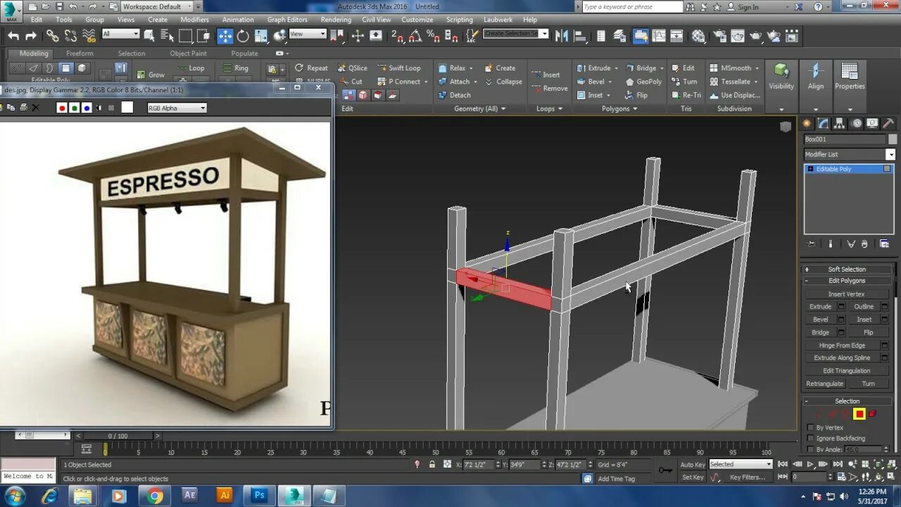
Task: Open the Material Editor icon
Action: 698,36
